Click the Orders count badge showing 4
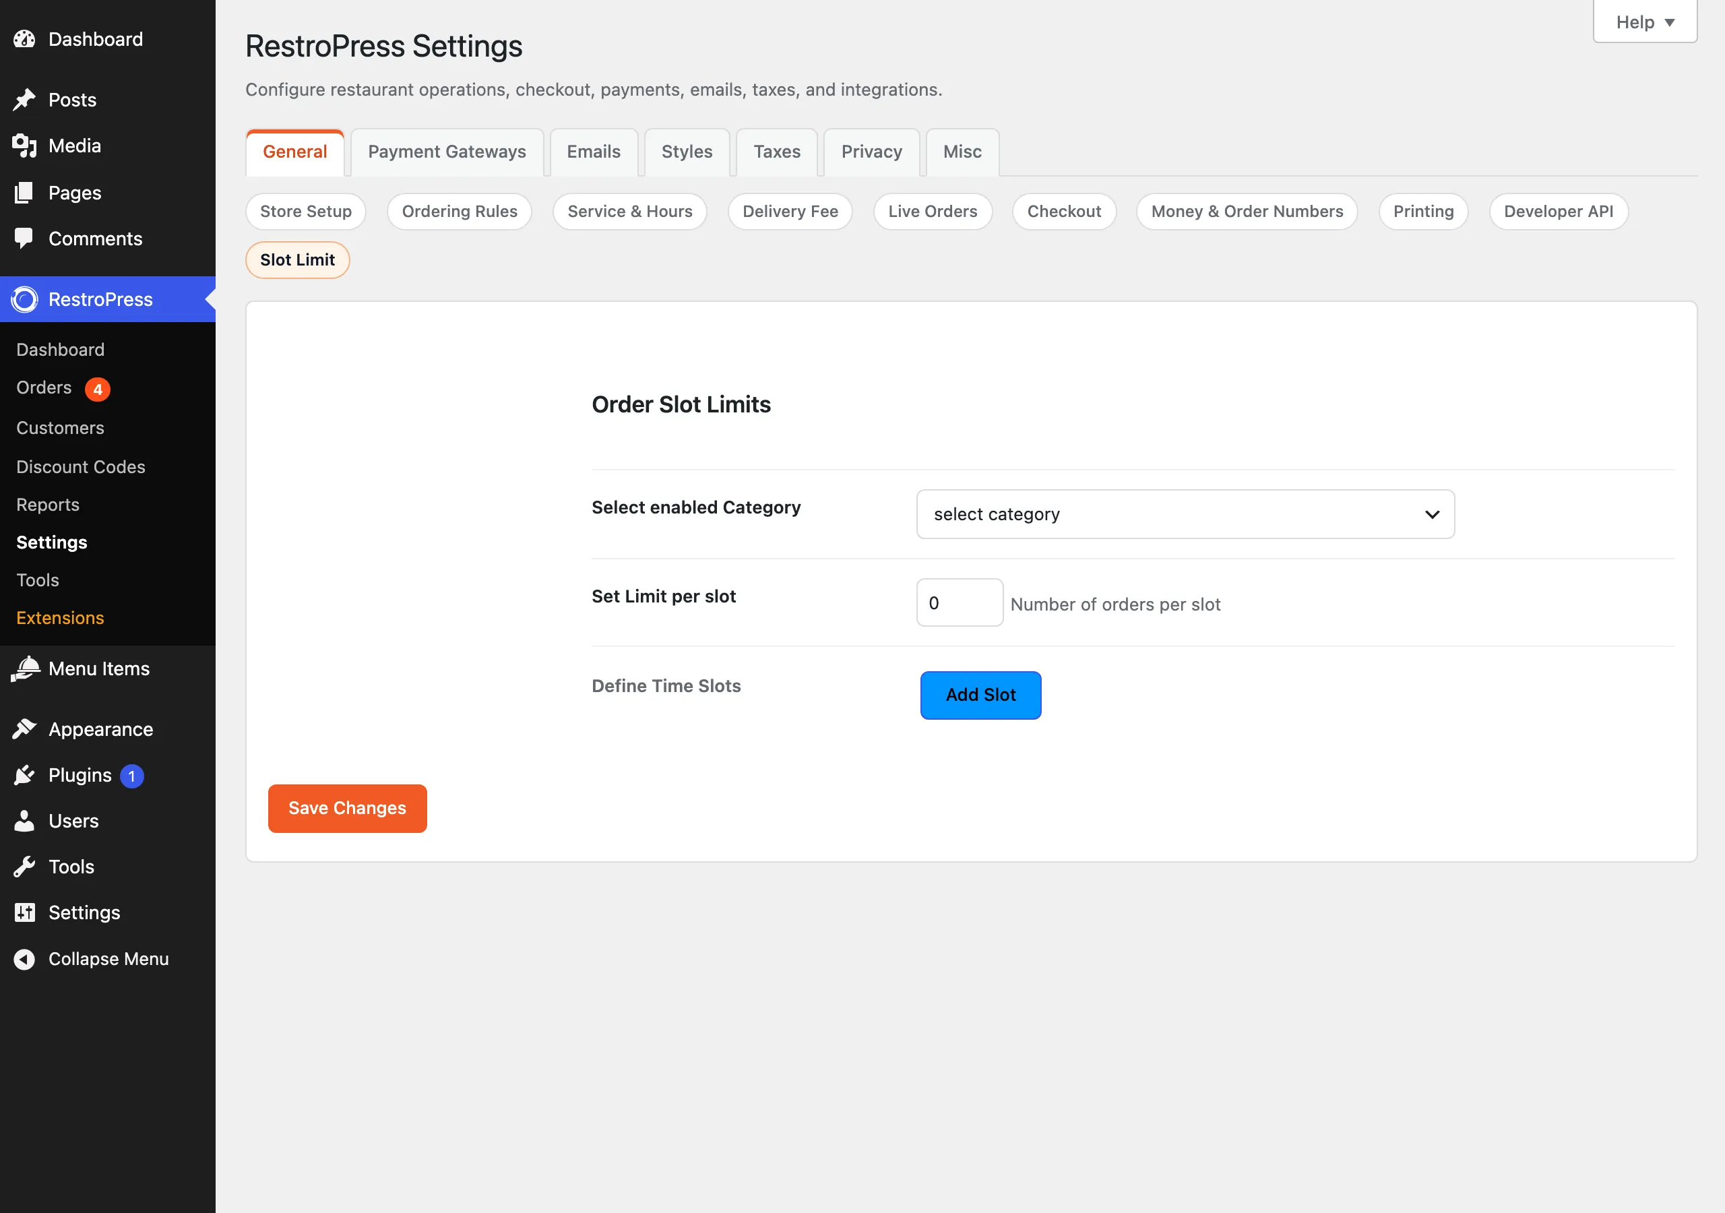This screenshot has height=1213, width=1725. [98, 390]
